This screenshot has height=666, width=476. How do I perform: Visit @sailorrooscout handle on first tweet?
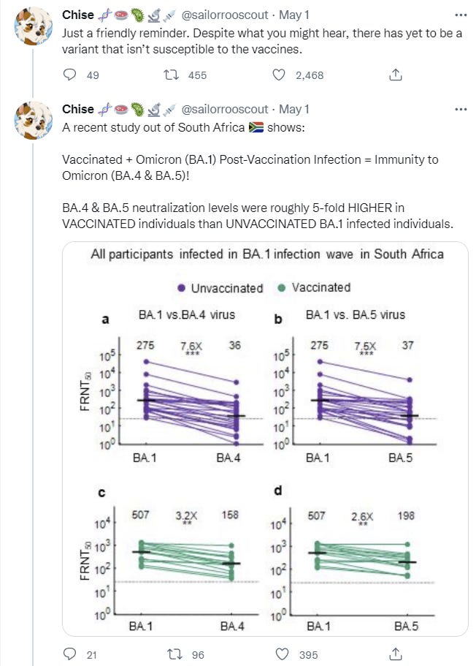click(x=224, y=15)
